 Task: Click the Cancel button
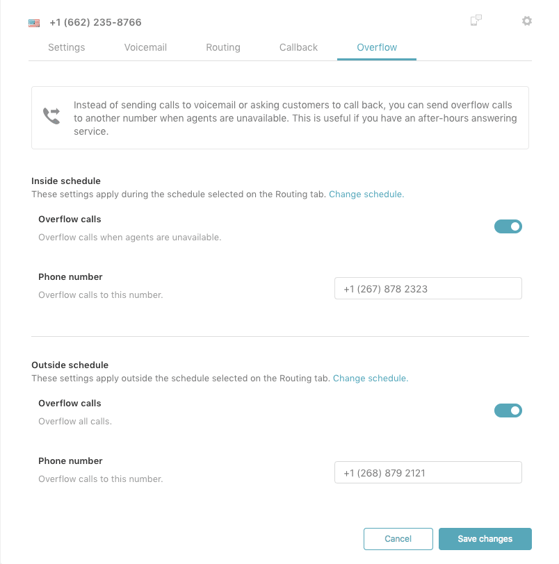click(398, 538)
